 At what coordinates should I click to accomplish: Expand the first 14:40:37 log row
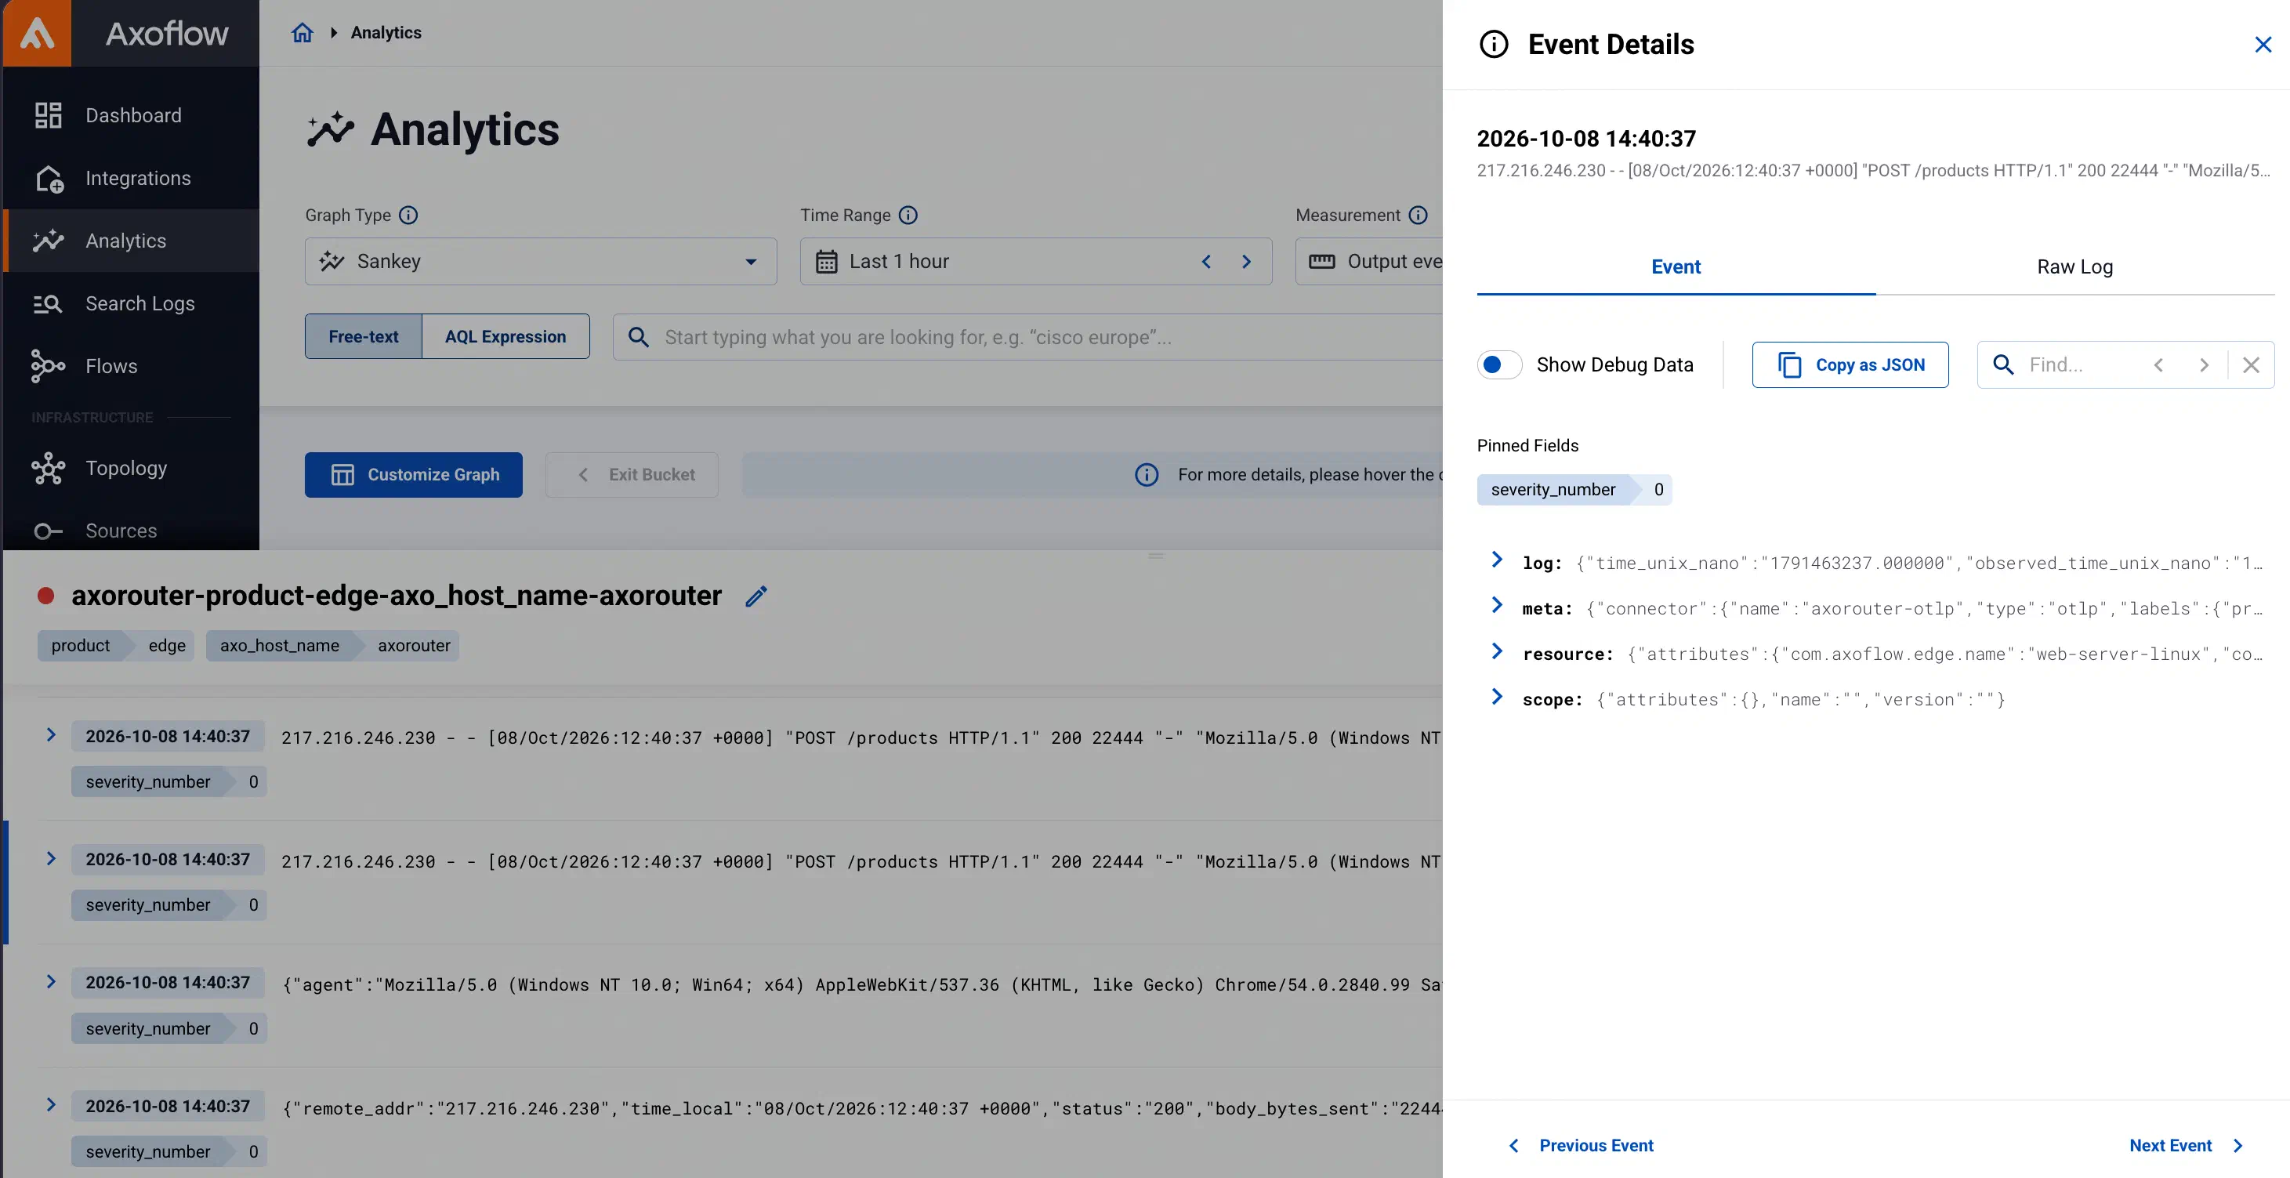click(x=51, y=734)
